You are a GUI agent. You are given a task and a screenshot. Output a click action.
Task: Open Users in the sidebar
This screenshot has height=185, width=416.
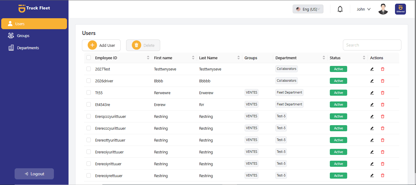34,24
